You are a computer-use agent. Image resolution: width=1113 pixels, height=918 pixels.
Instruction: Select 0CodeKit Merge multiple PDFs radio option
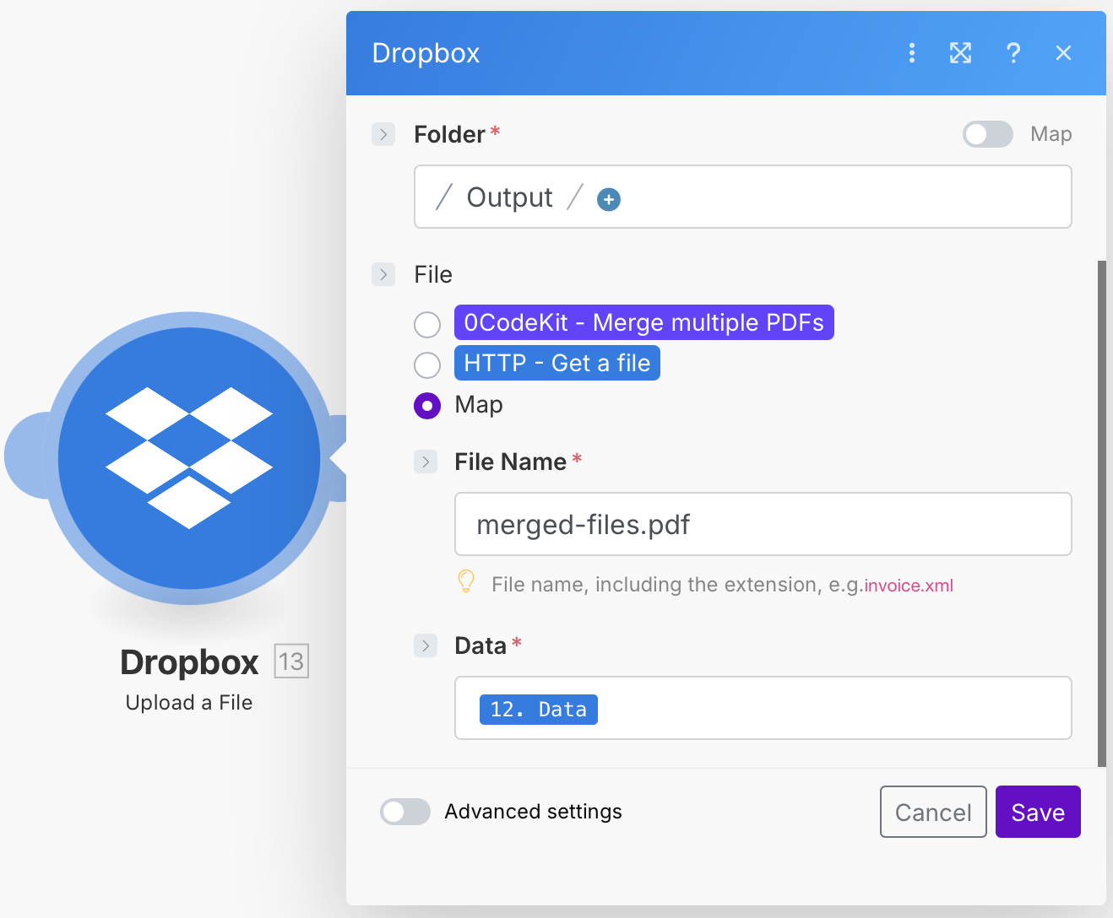(x=427, y=324)
